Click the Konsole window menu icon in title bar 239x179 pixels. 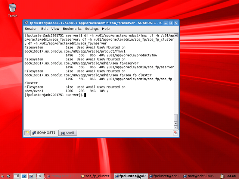(x=27, y=23)
